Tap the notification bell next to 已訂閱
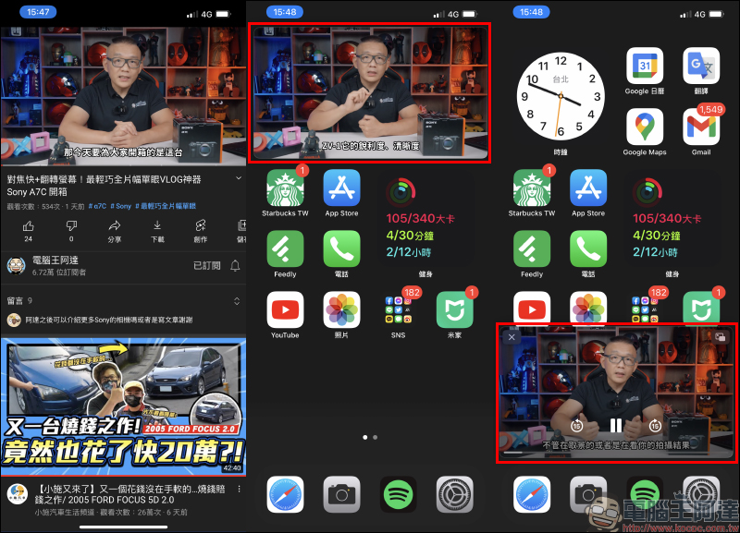Viewport: 740px width, 533px height. (x=235, y=266)
